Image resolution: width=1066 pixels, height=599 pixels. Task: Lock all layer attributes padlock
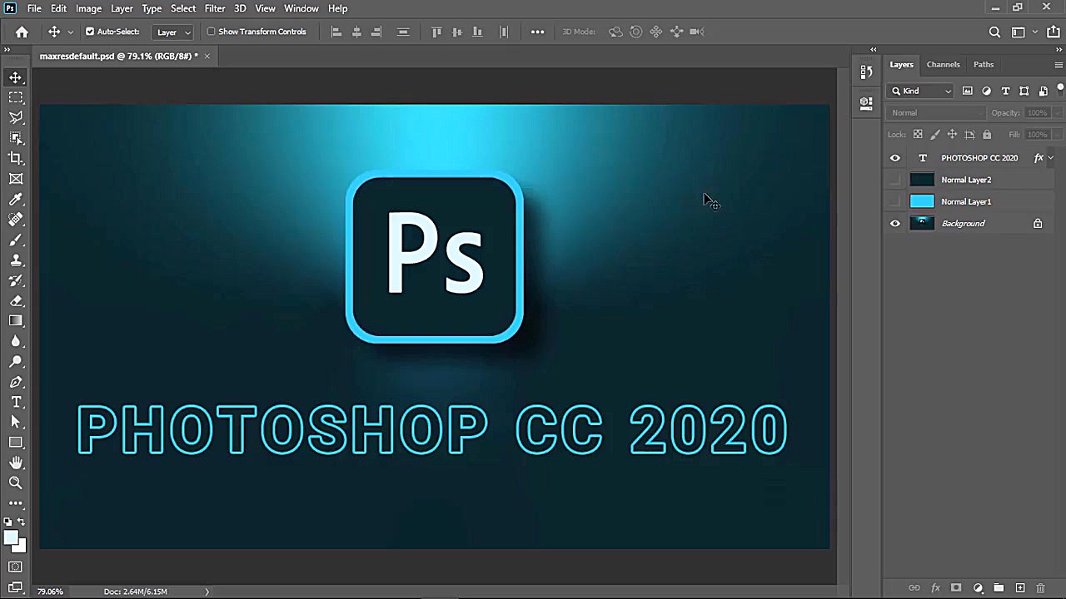(x=987, y=134)
